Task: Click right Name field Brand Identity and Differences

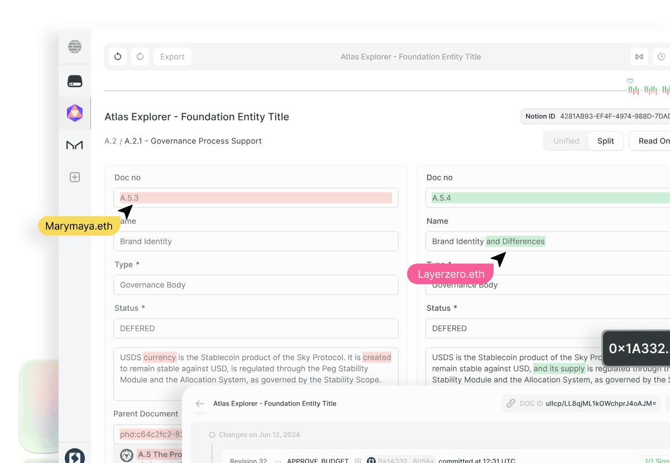Action: [x=548, y=241]
